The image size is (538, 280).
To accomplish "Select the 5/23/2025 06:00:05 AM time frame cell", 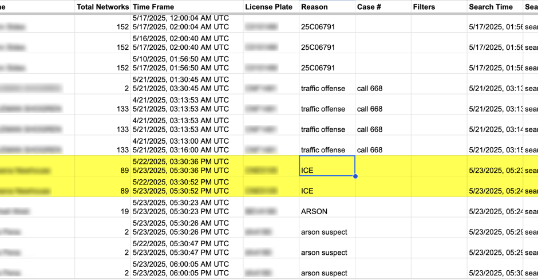I will (x=187, y=269).
